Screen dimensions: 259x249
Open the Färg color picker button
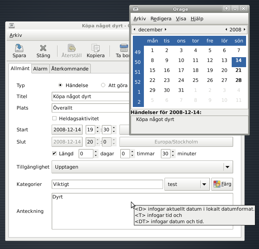pyautogui.click(x=222, y=184)
